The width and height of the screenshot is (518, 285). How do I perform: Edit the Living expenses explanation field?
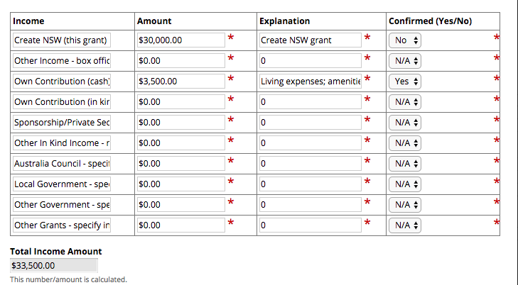coord(310,82)
